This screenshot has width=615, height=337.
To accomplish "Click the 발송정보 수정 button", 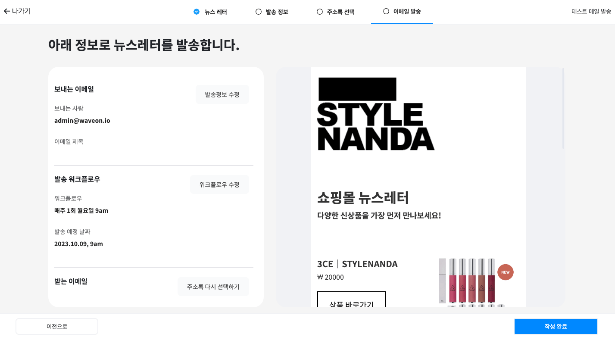I will pyautogui.click(x=222, y=94).
